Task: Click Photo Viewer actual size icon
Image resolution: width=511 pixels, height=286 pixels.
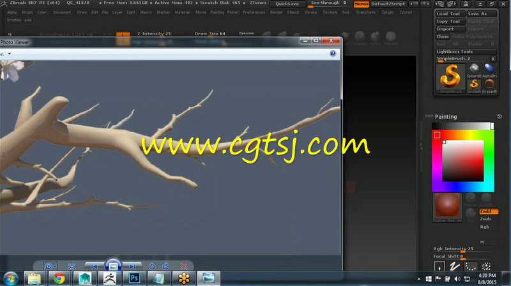Action: pyautogui.click(x=72, y=266)
